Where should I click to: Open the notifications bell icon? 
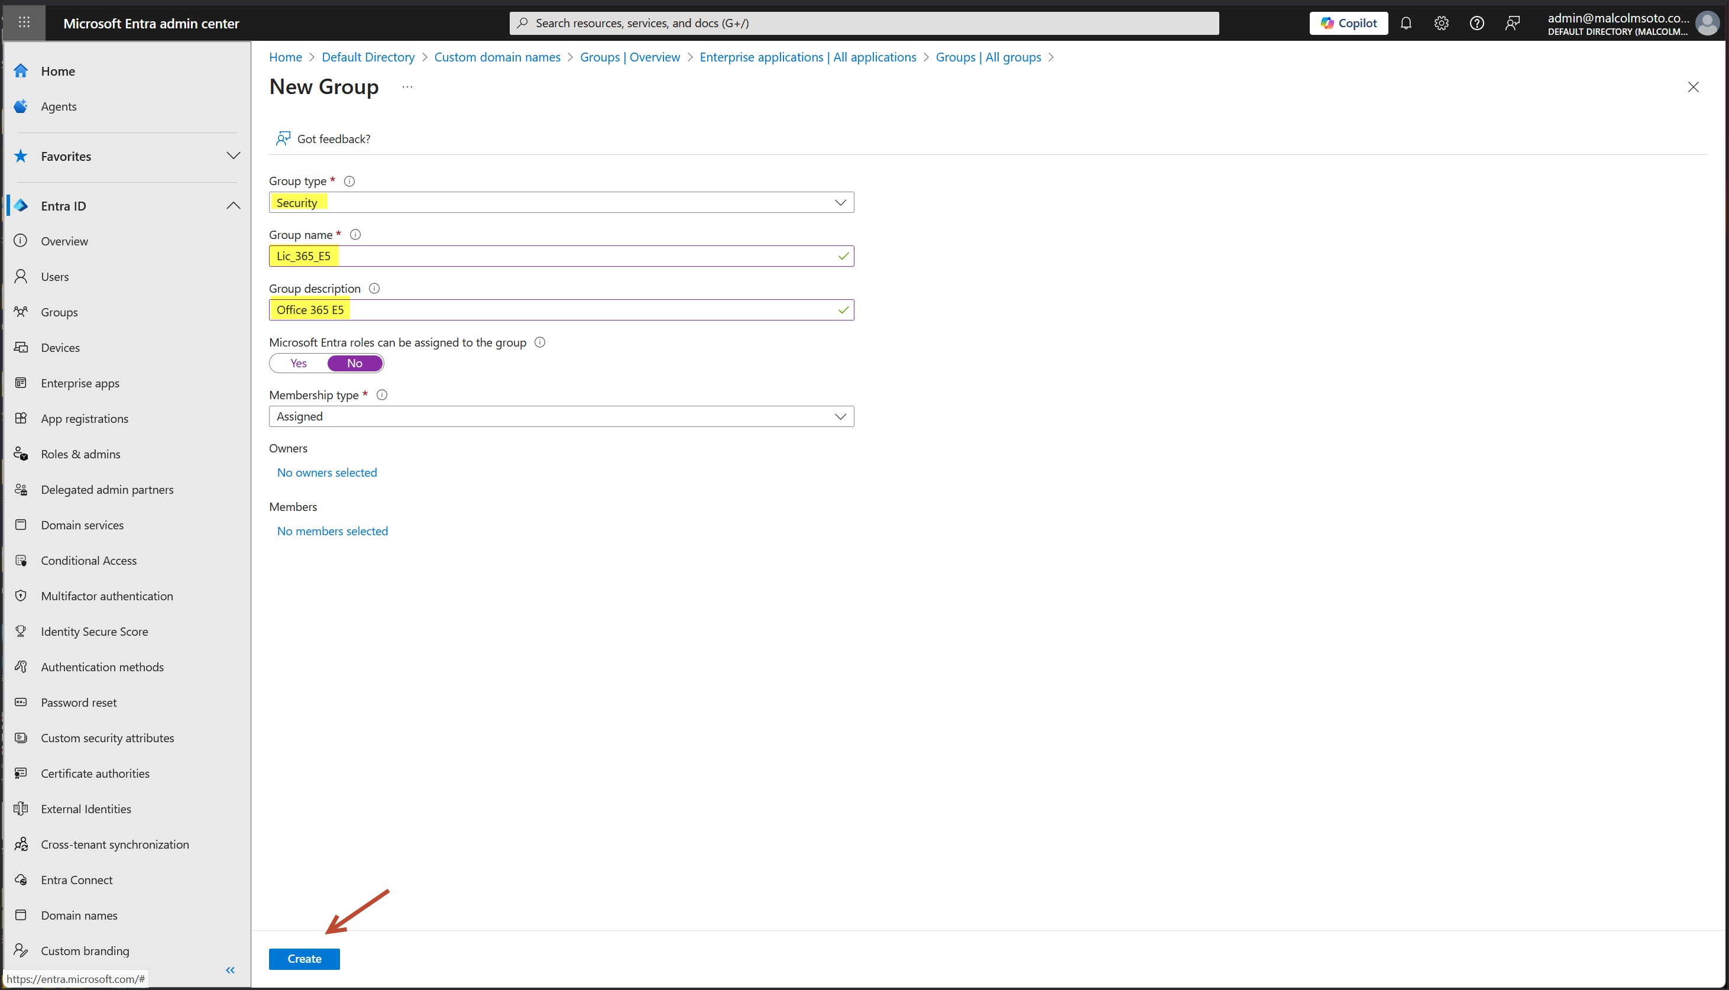1406,23
